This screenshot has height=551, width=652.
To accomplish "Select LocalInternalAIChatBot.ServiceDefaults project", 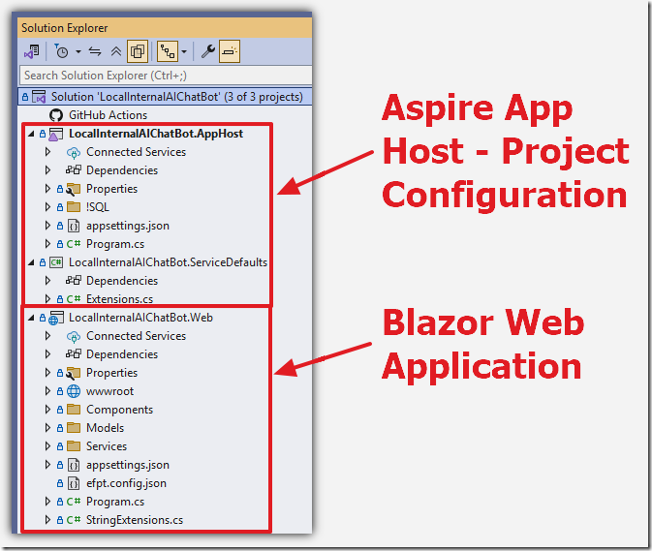I will click(168, 262).
